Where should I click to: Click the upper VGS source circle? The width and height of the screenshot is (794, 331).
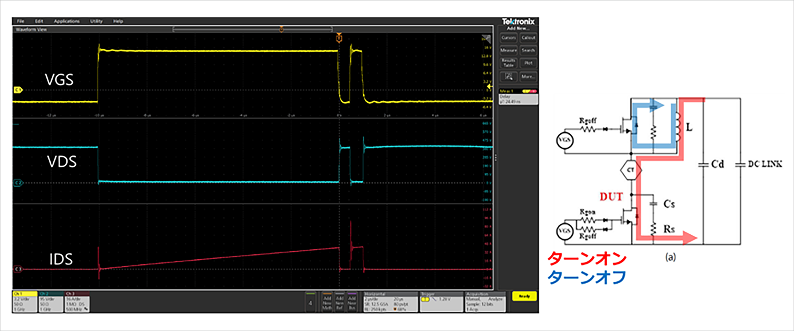click(x=565, y=140)
